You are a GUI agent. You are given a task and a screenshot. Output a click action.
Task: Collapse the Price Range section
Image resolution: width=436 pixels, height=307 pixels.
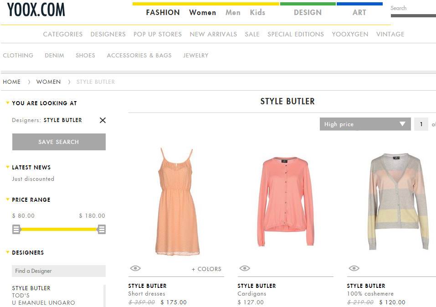8,200
